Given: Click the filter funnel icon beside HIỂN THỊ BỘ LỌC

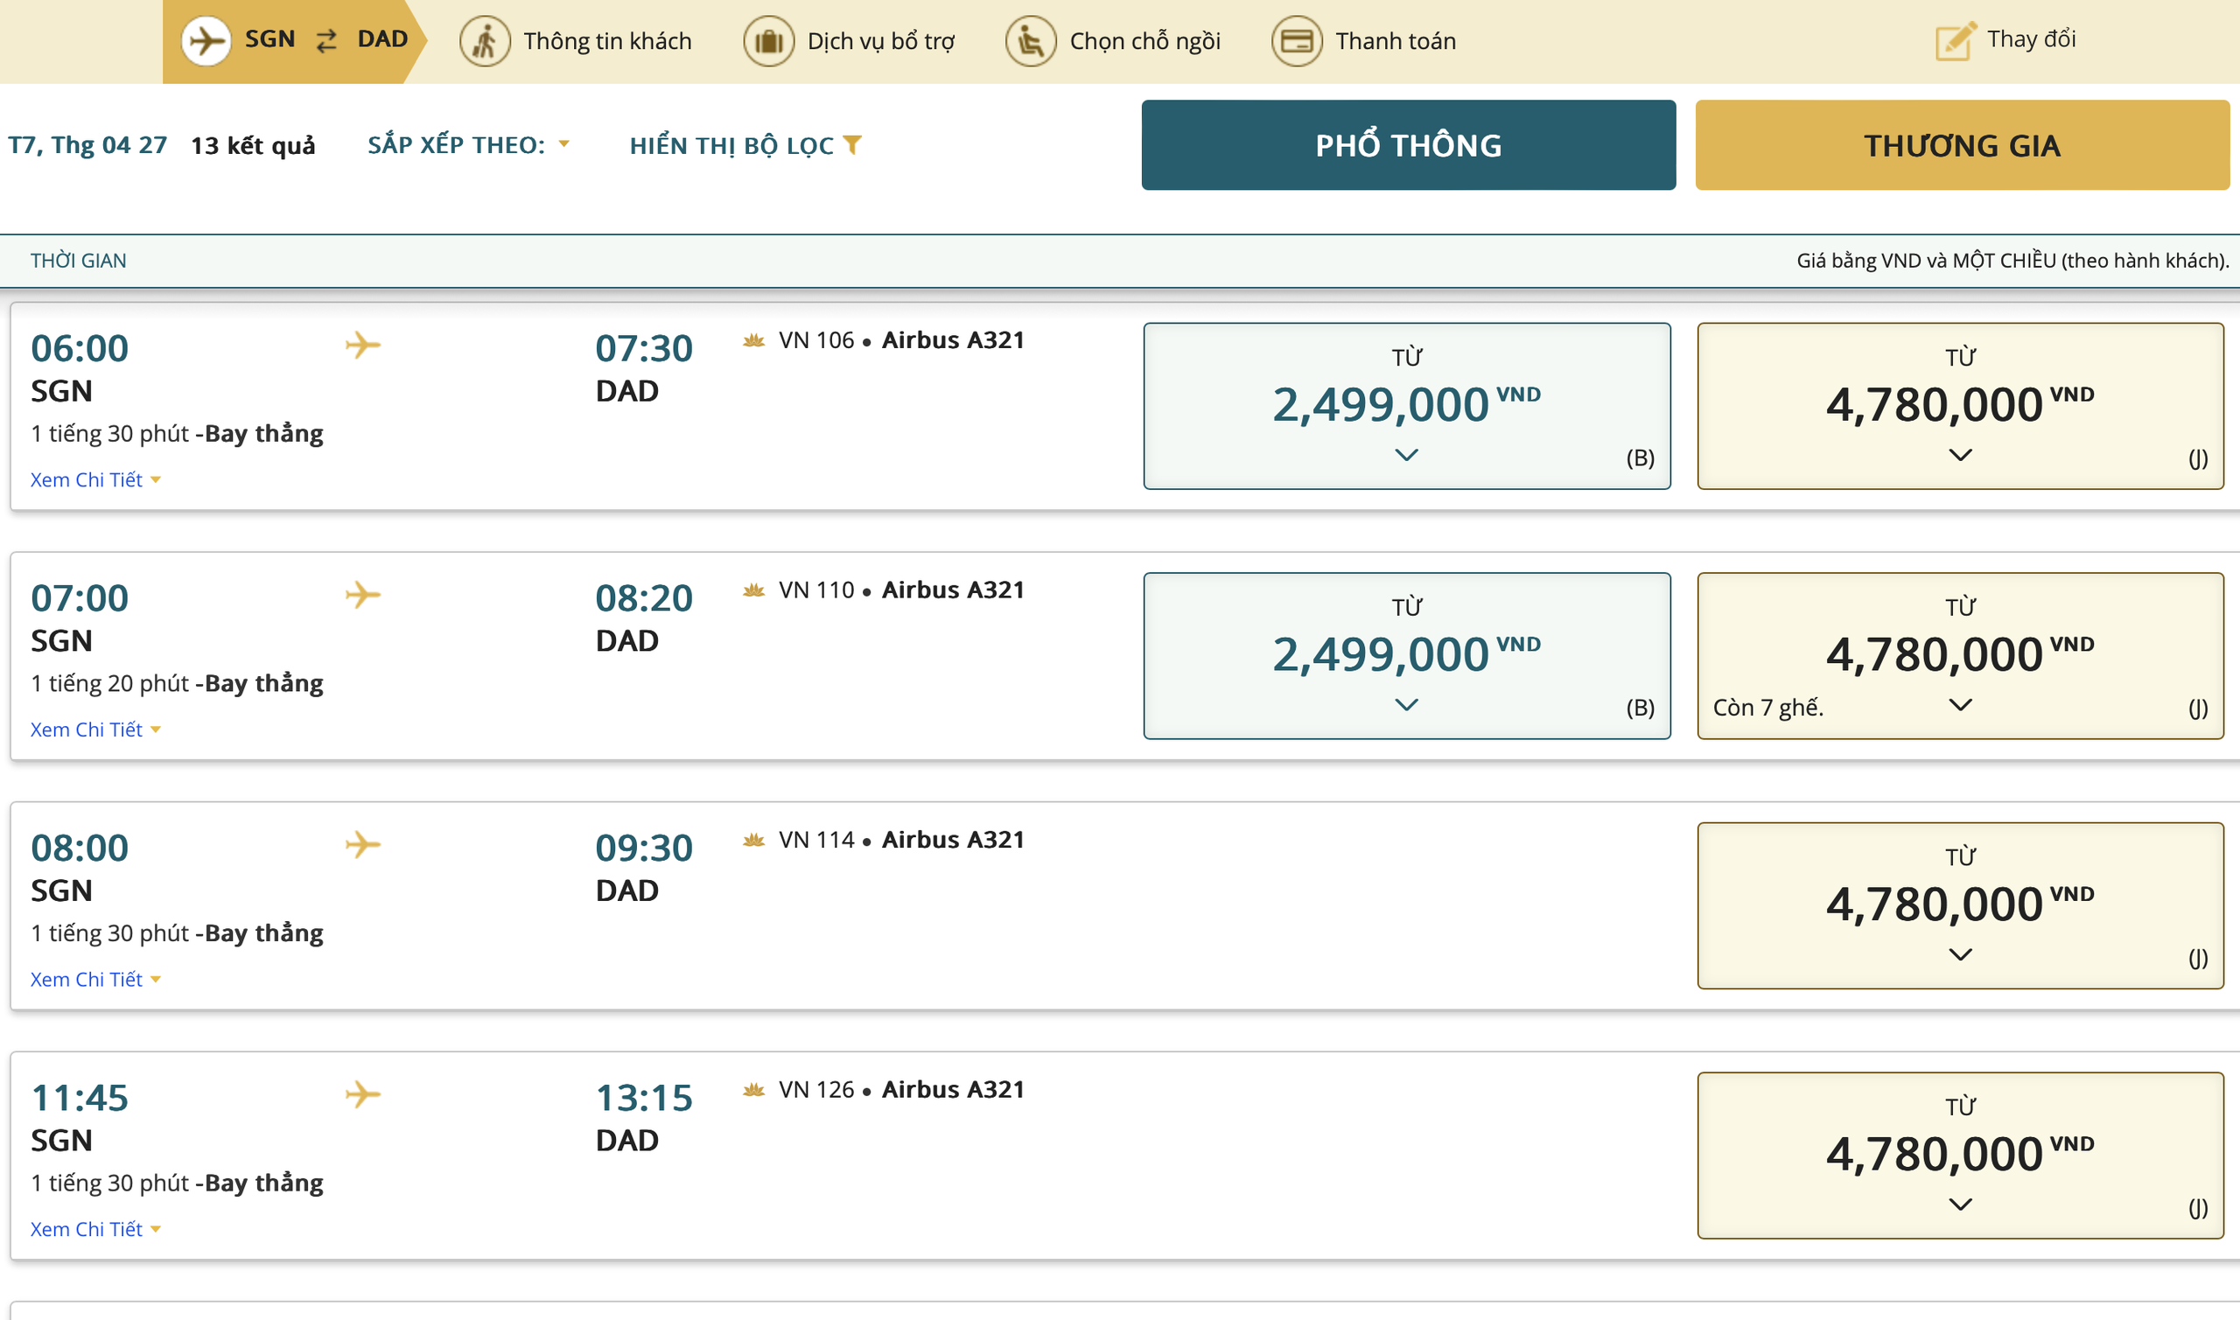Looking at the screenshot, I should click(852, 144).
